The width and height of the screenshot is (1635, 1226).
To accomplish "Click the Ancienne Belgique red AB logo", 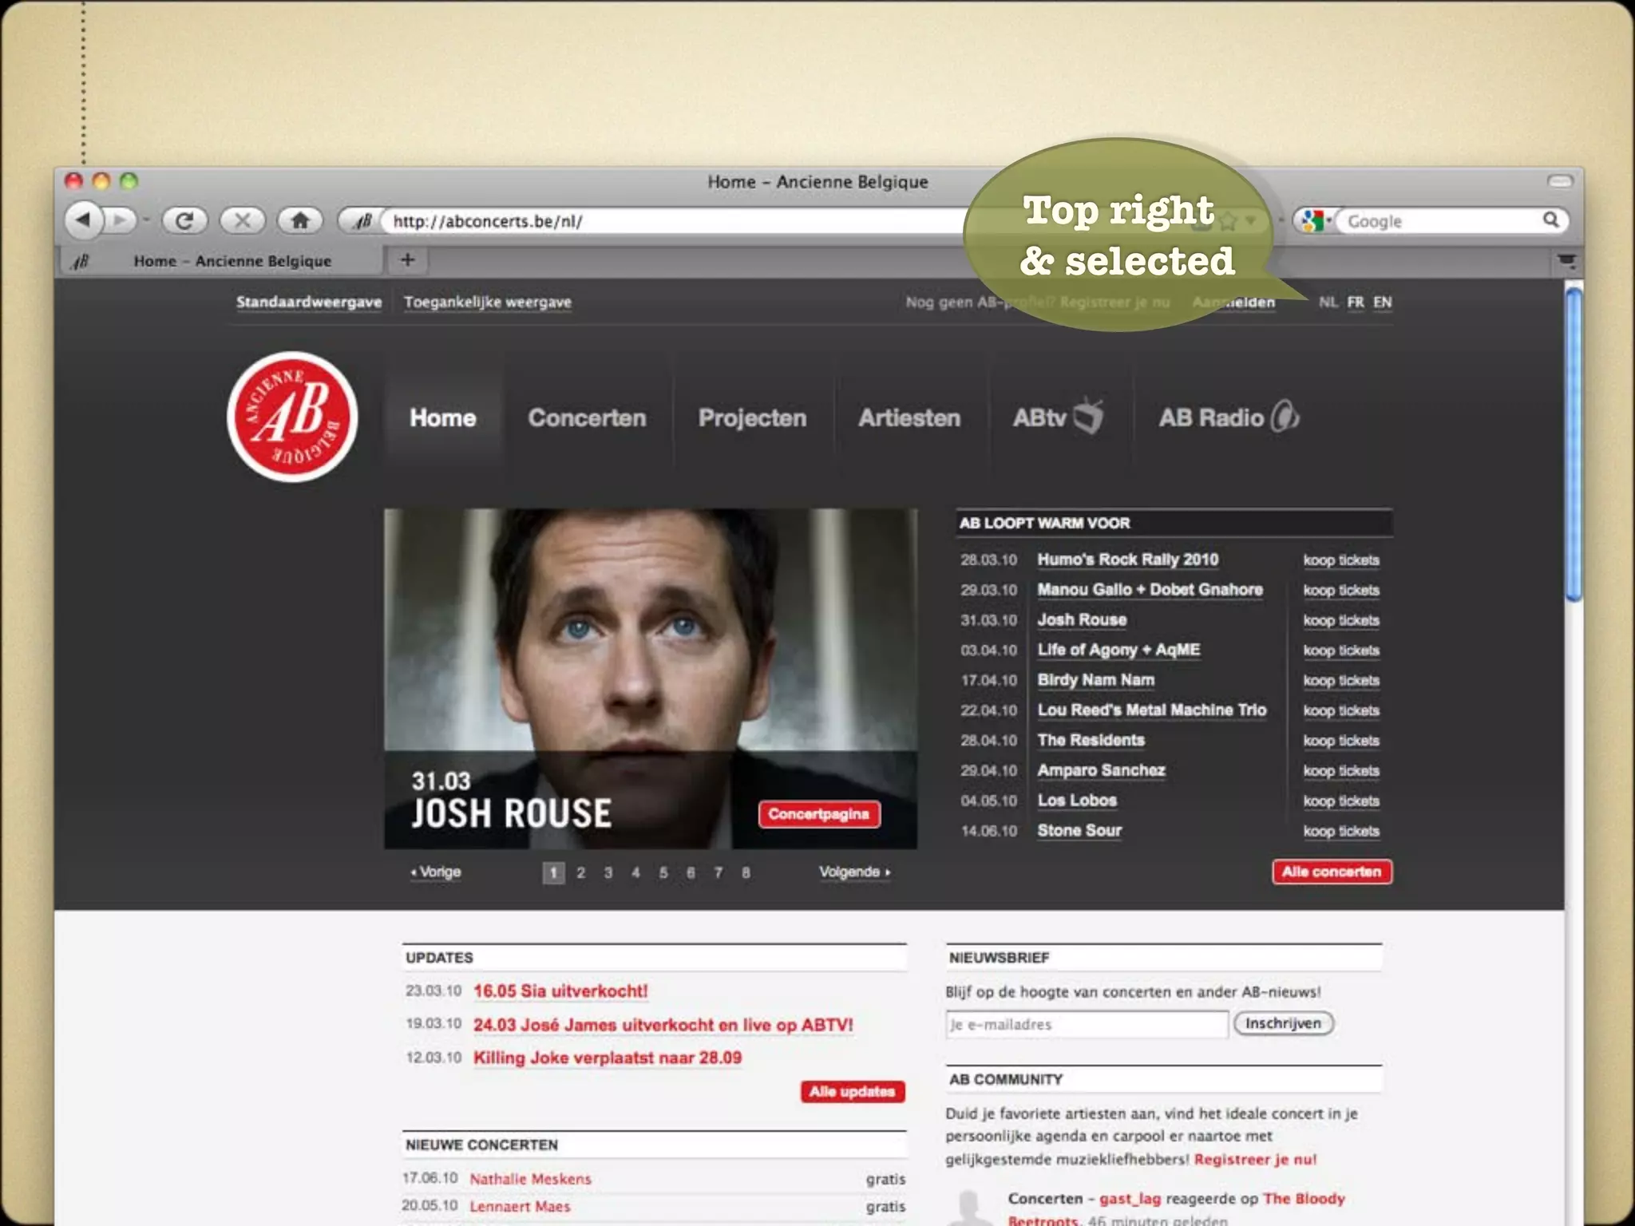I will [292, 417].
